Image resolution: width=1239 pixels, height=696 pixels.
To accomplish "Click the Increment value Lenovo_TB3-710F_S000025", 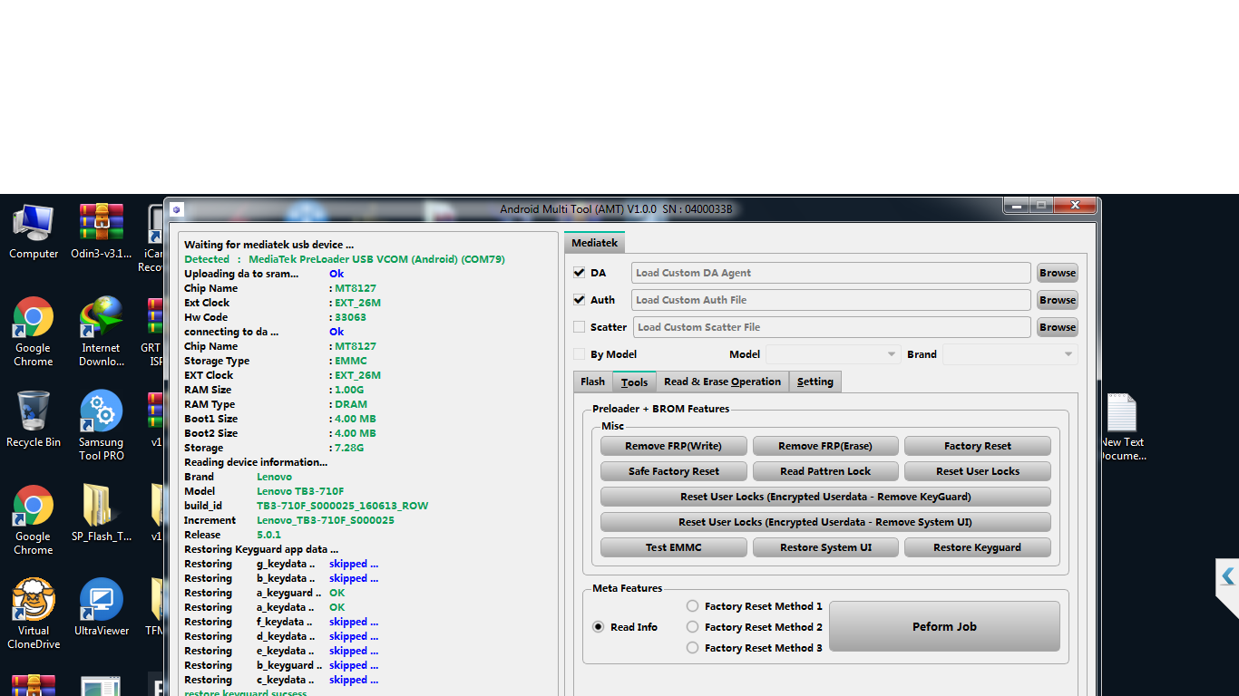I will pyautogui.click(x=326, y=520).
